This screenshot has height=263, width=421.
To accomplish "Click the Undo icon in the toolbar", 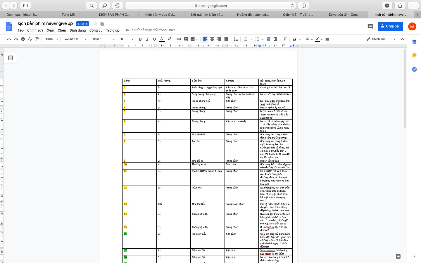I will [x=9, y=39].
